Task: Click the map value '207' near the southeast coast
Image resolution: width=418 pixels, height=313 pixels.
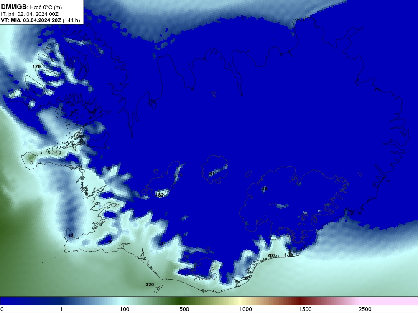Action: (271, 255)
